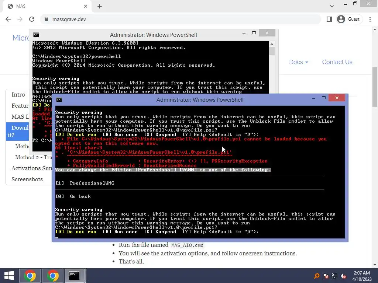Restore down the Chrome browser window
The image size is (378, 283).
(355, 3)
